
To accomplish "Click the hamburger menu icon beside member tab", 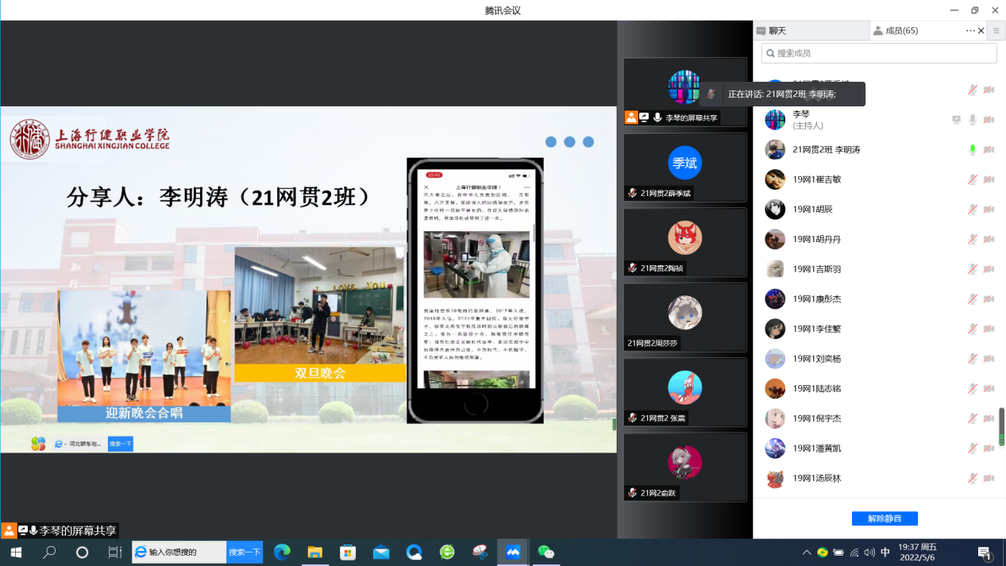I will pyautogui.click(x=996, y=31).
